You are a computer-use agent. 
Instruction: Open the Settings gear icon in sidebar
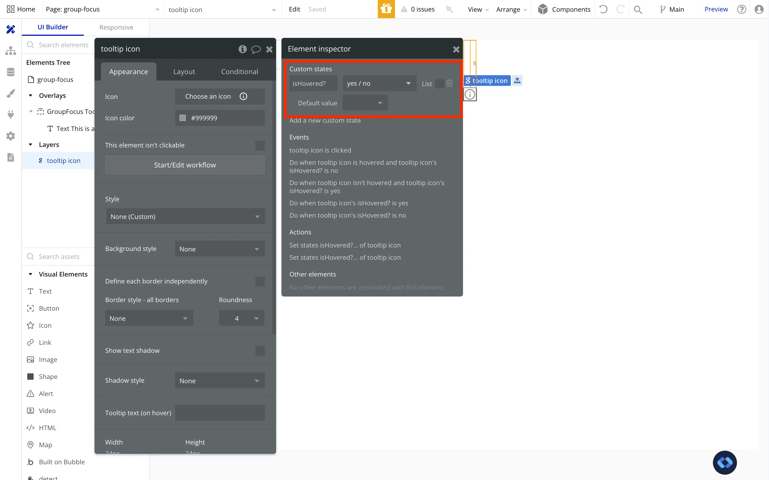click(x=10, y=136)
